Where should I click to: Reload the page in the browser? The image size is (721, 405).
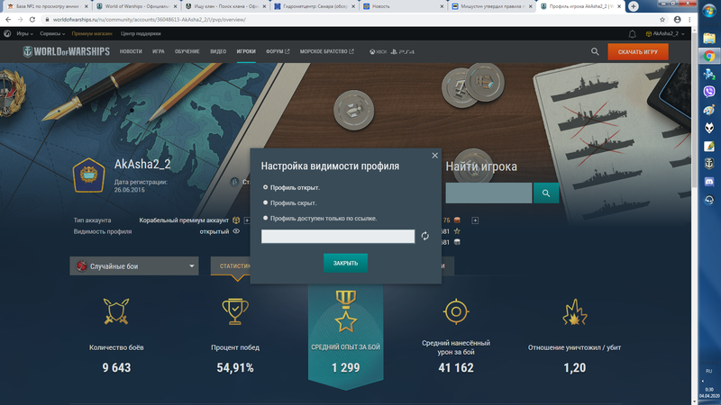tap(32, 20)
